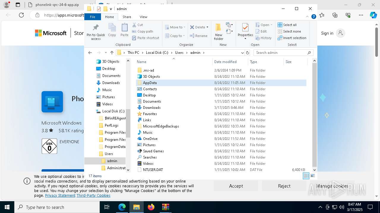Open WinRAR from the taskbar
This screenshot has height=213, width=380.
165,207
